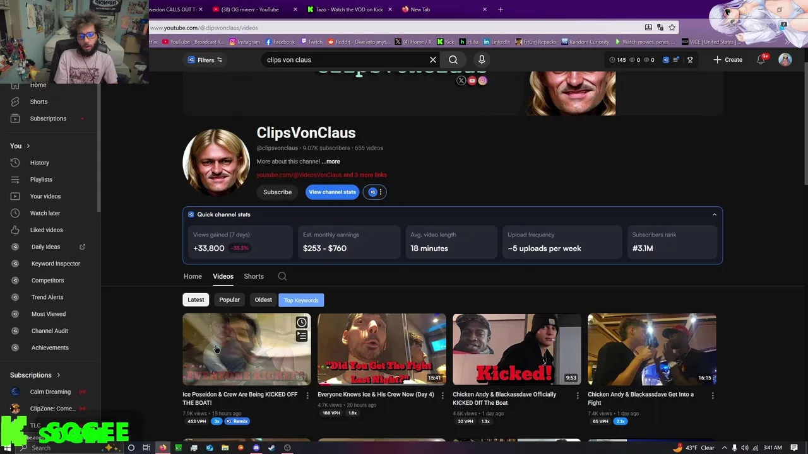Open the Create menu

point(728,60)
